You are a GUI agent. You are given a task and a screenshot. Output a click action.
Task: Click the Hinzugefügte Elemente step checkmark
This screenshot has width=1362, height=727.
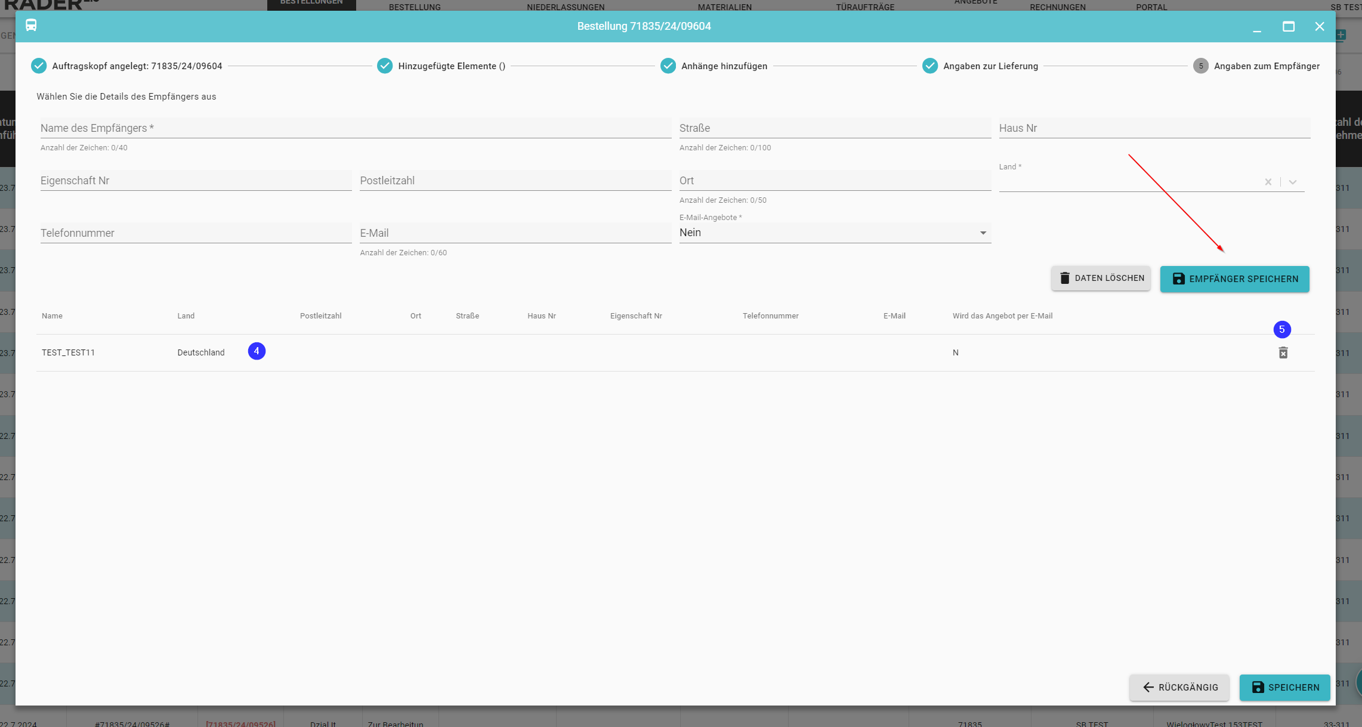point(385,66)
